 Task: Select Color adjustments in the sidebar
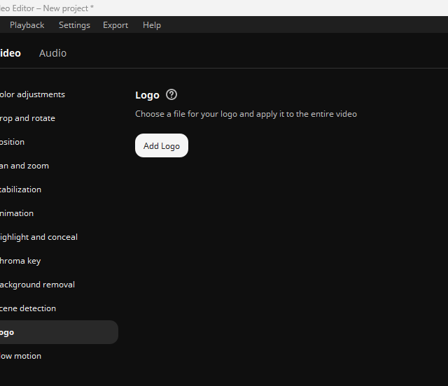32,94
